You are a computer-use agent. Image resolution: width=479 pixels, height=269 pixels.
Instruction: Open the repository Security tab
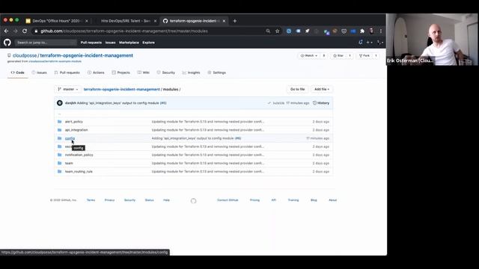tap(166, 72)
